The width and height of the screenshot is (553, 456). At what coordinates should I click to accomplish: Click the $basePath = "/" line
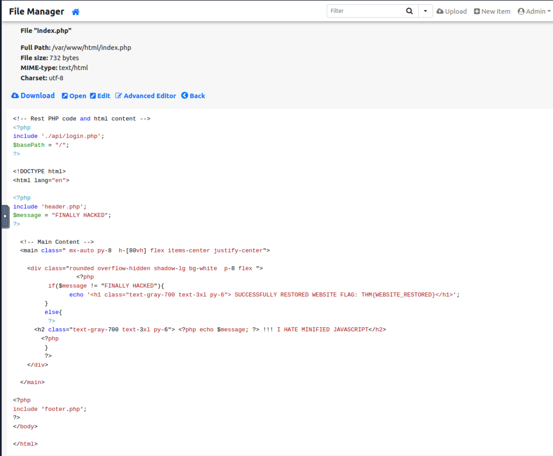(41, 145)
